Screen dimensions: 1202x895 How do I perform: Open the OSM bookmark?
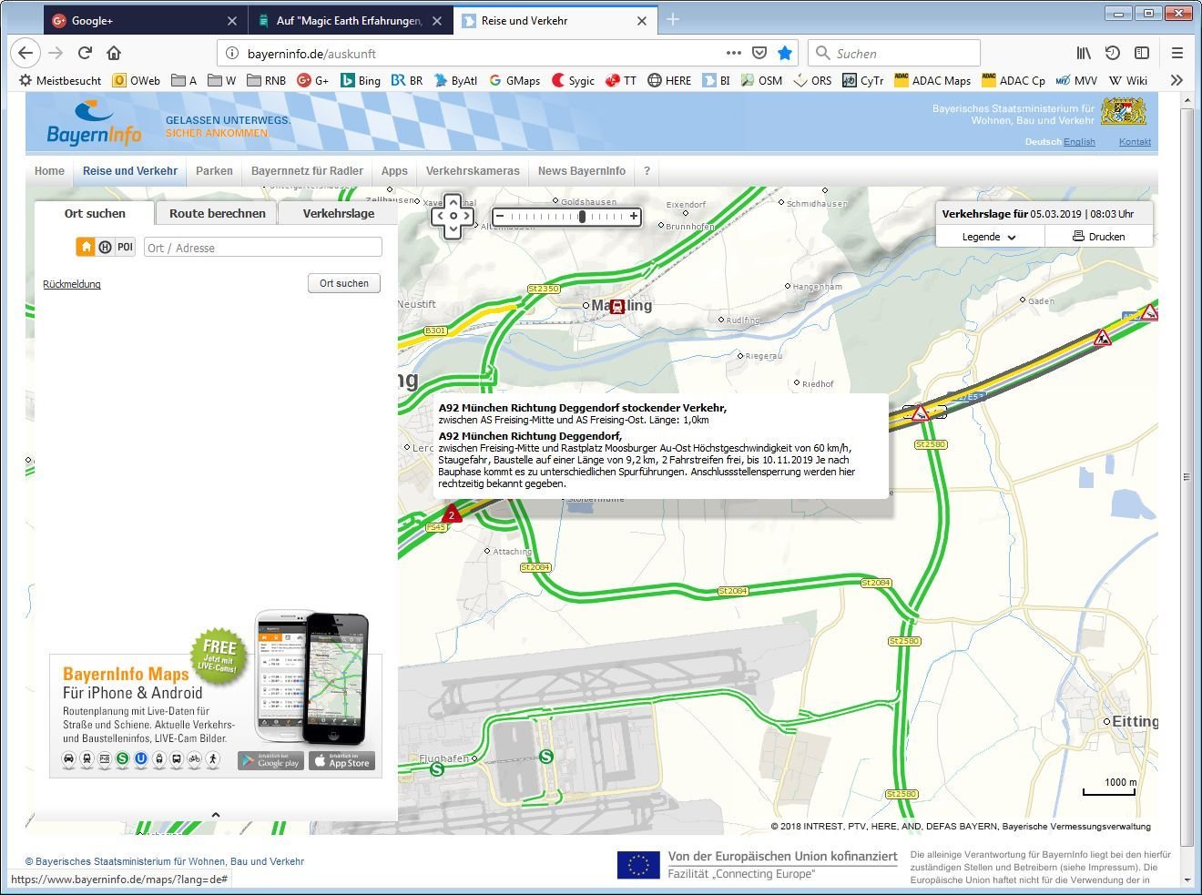[x=761, y=80]
